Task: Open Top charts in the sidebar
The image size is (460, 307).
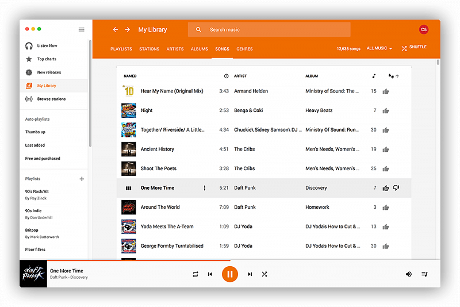Action: (x=47, y=59)
